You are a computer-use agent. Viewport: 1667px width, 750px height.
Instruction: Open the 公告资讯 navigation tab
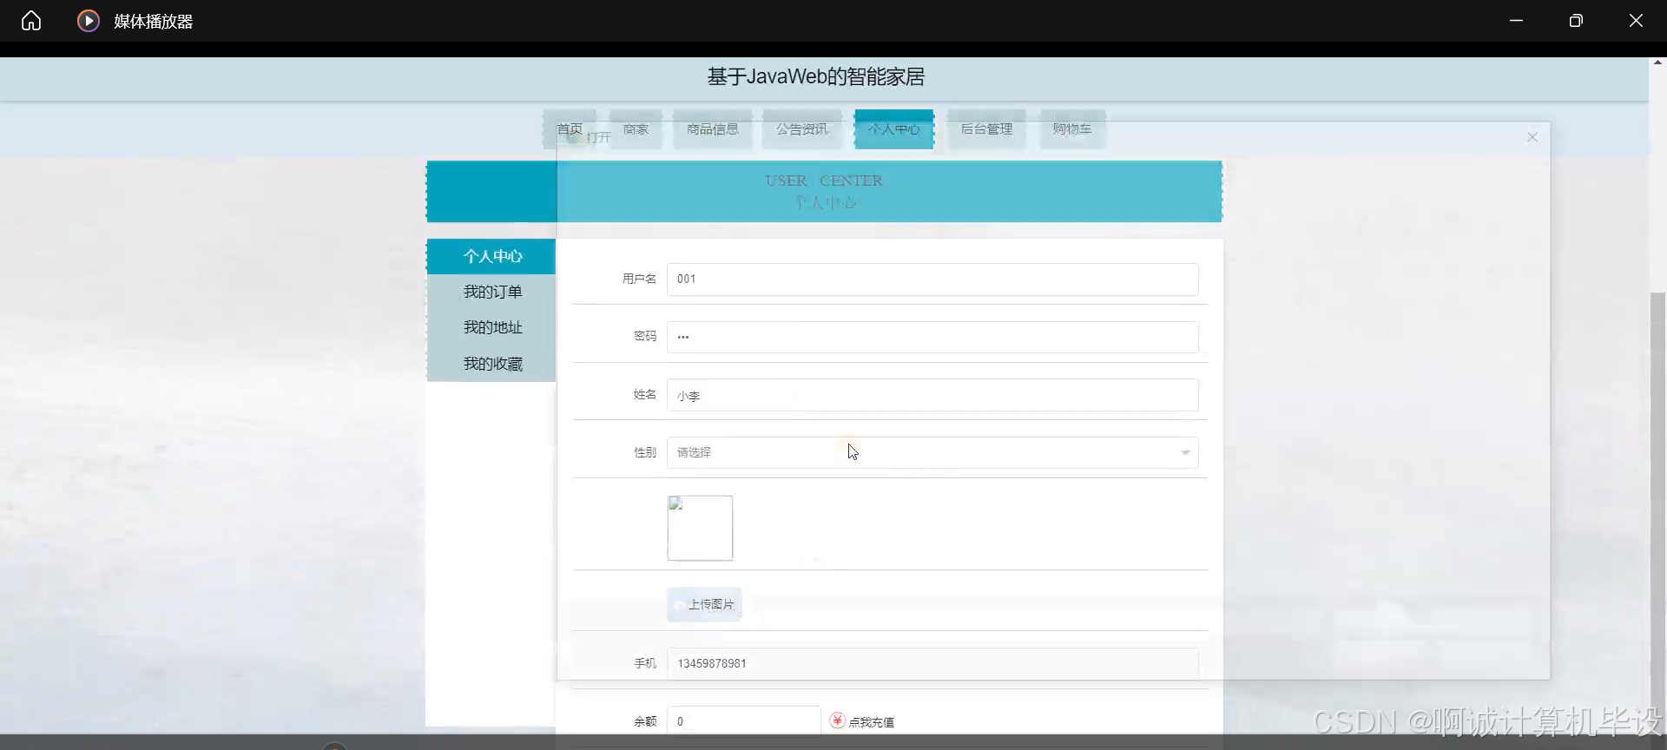(x=802, y=128)
